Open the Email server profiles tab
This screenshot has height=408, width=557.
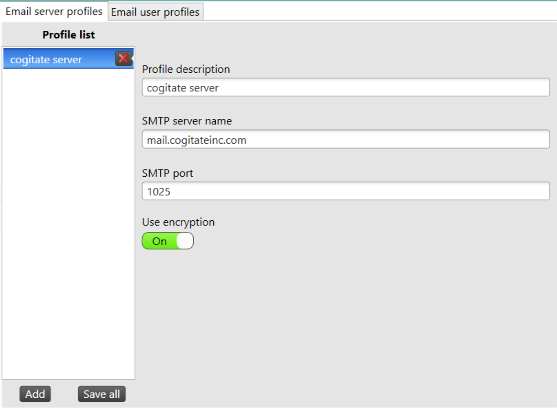(54, 11)
